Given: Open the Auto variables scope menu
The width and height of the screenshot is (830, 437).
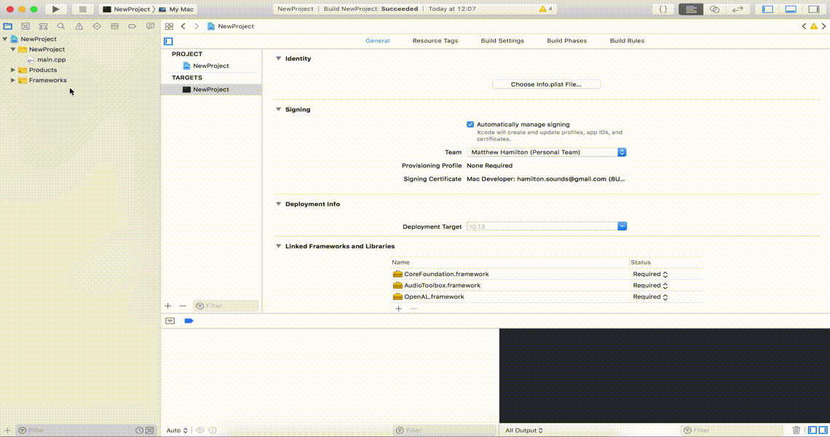Looking at the screenshot, I should 177,430.
